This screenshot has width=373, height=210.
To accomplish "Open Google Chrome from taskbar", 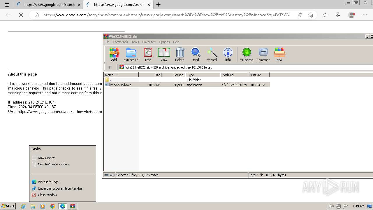I will (53, 206).
